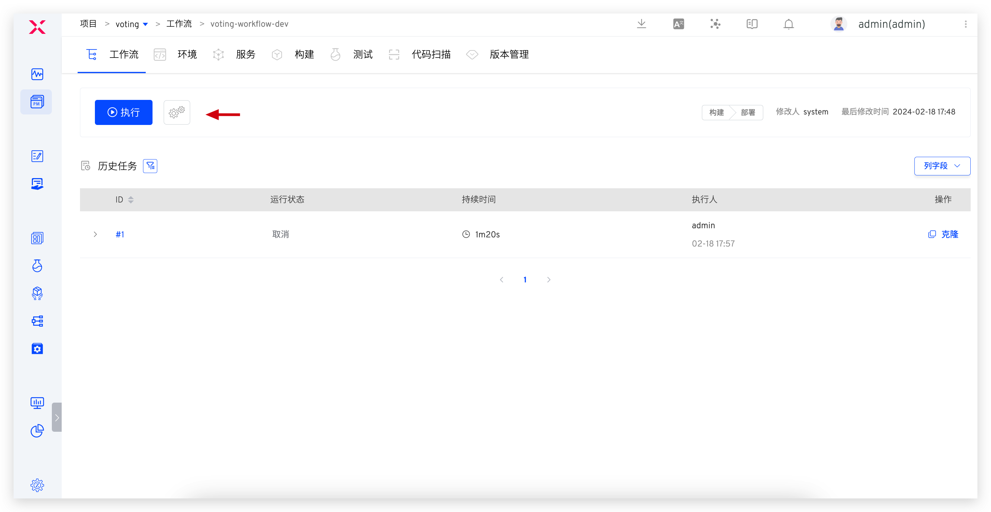The image size is (991, 512).
Task: Click the blue 执行 button
Action: click(x=123, y=112)
